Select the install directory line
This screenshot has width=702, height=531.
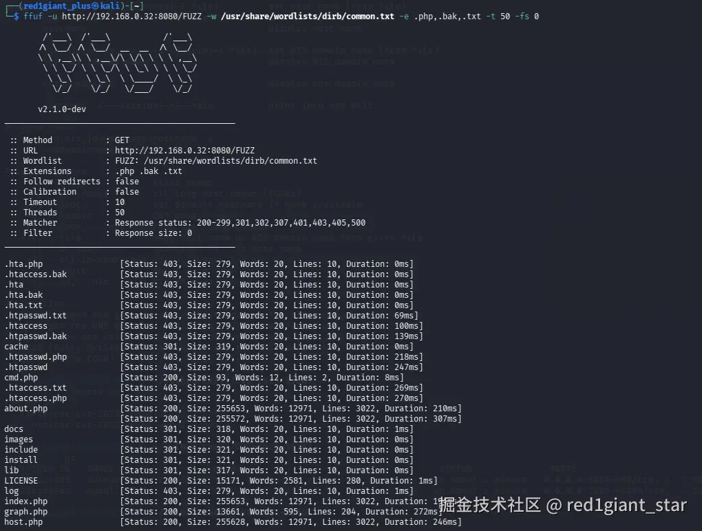pyautogui.click(x=21, y=459)
